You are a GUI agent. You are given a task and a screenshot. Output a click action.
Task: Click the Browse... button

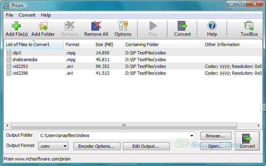[x=216, y=136]
